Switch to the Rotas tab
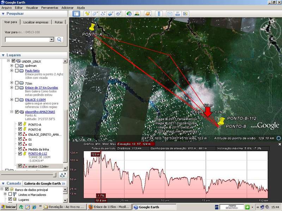Viewport: 282px width, 211px height. click(x=59, y=22)
